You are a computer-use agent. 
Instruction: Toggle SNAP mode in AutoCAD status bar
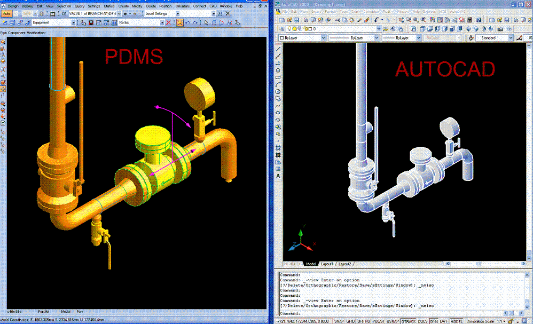pos(339,321)
